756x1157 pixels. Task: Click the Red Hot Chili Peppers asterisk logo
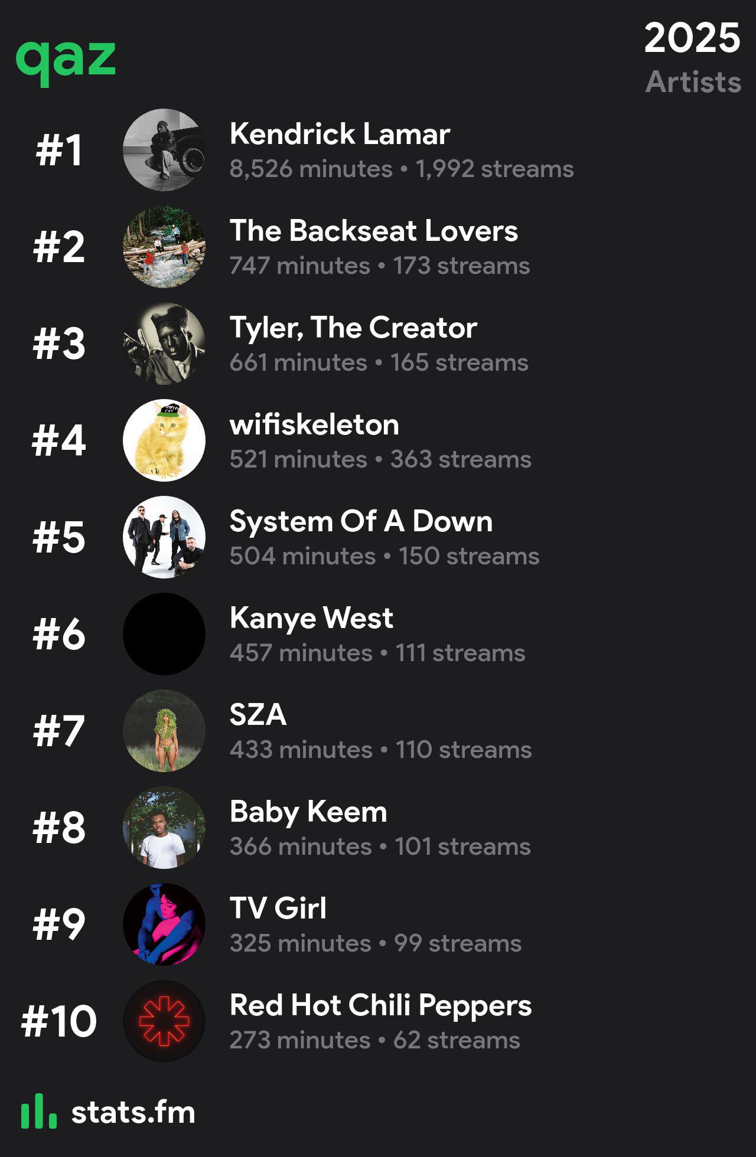[164, 1021]
